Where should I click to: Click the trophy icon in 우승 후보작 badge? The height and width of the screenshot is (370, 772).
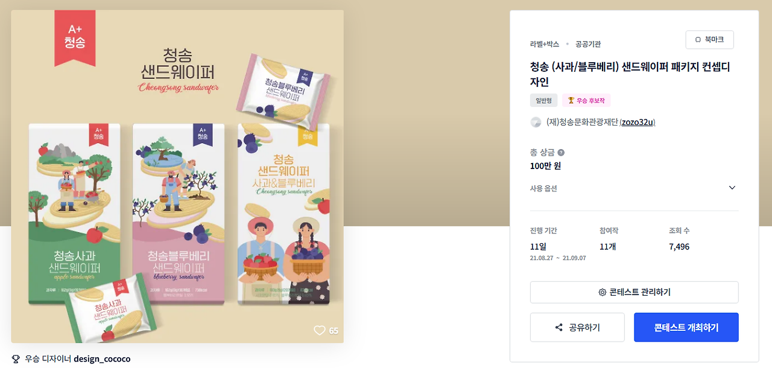tap(571, 101)
